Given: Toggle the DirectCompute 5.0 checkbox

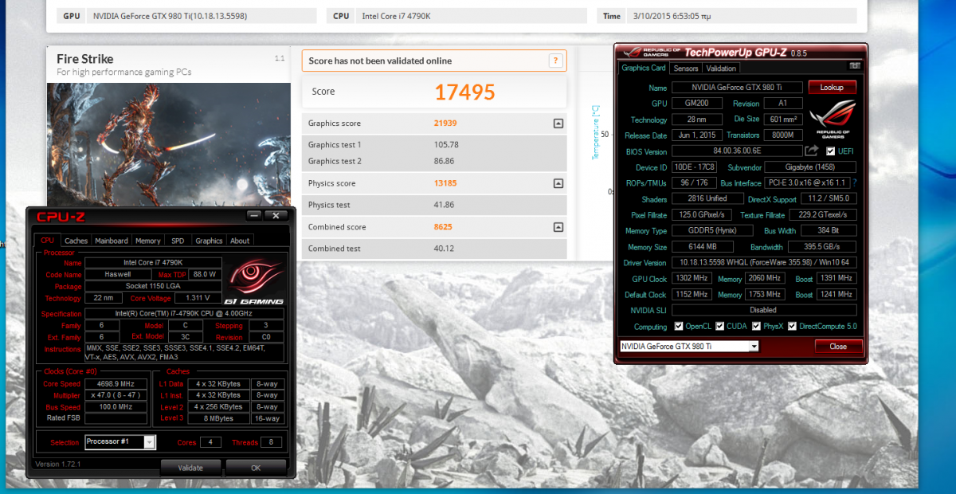Looking at the screenshot, I should pyautogui.click(x=792, y=326).
